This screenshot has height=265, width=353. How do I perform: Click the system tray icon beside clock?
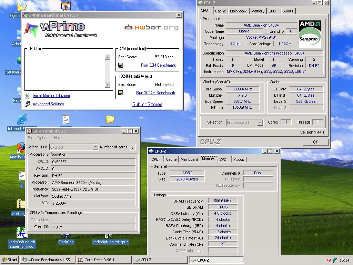(x=335, y=260)
